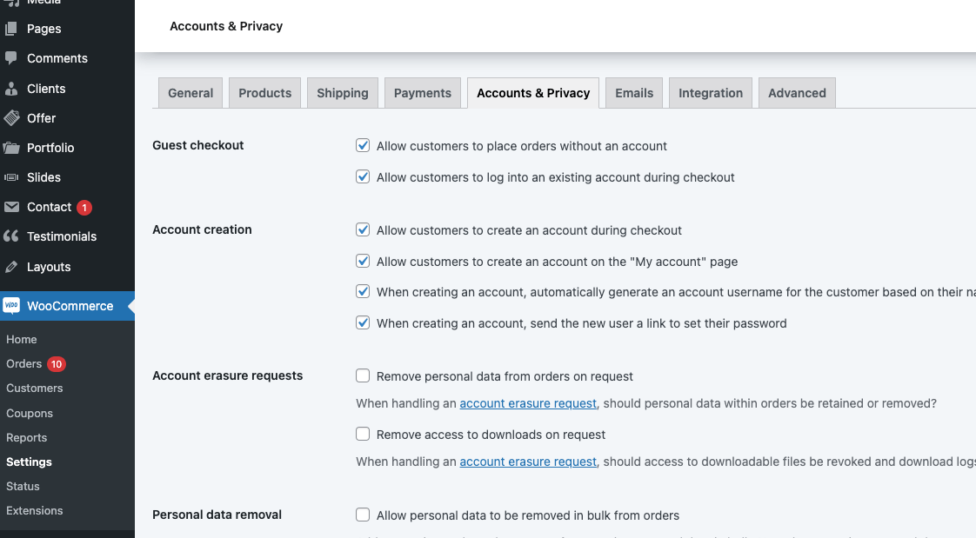Click the Pages icon in sidebar

[x=11, y=29]
